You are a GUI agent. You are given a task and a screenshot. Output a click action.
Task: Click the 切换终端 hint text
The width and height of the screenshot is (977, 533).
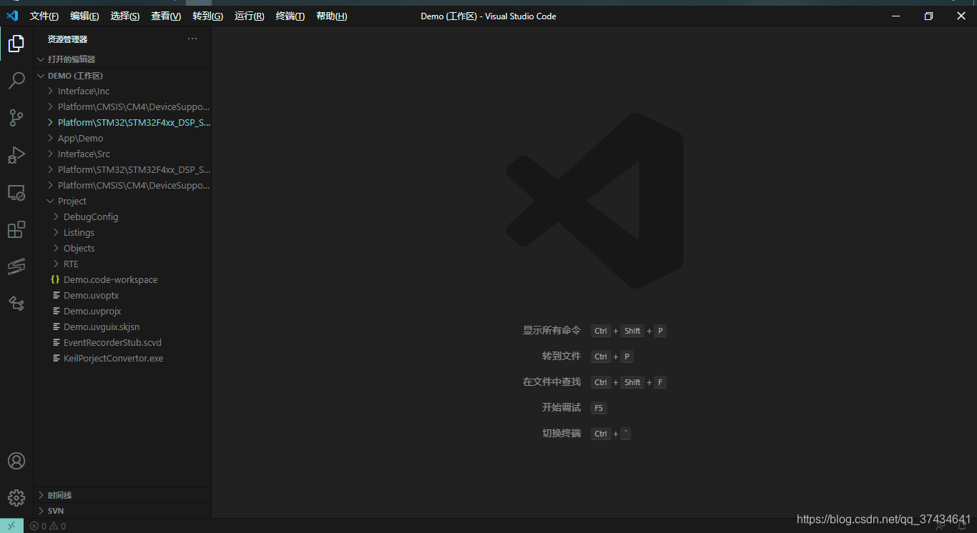tap(561, 433)
